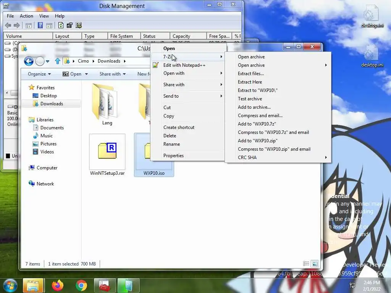The width and height of the screenshot is (391, 293).
Task: Select the WinNTSetup3.rar file icon
Action: tap(107, 151)
